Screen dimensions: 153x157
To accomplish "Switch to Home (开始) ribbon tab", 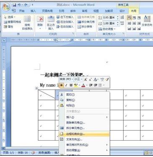I will (22, 11).
